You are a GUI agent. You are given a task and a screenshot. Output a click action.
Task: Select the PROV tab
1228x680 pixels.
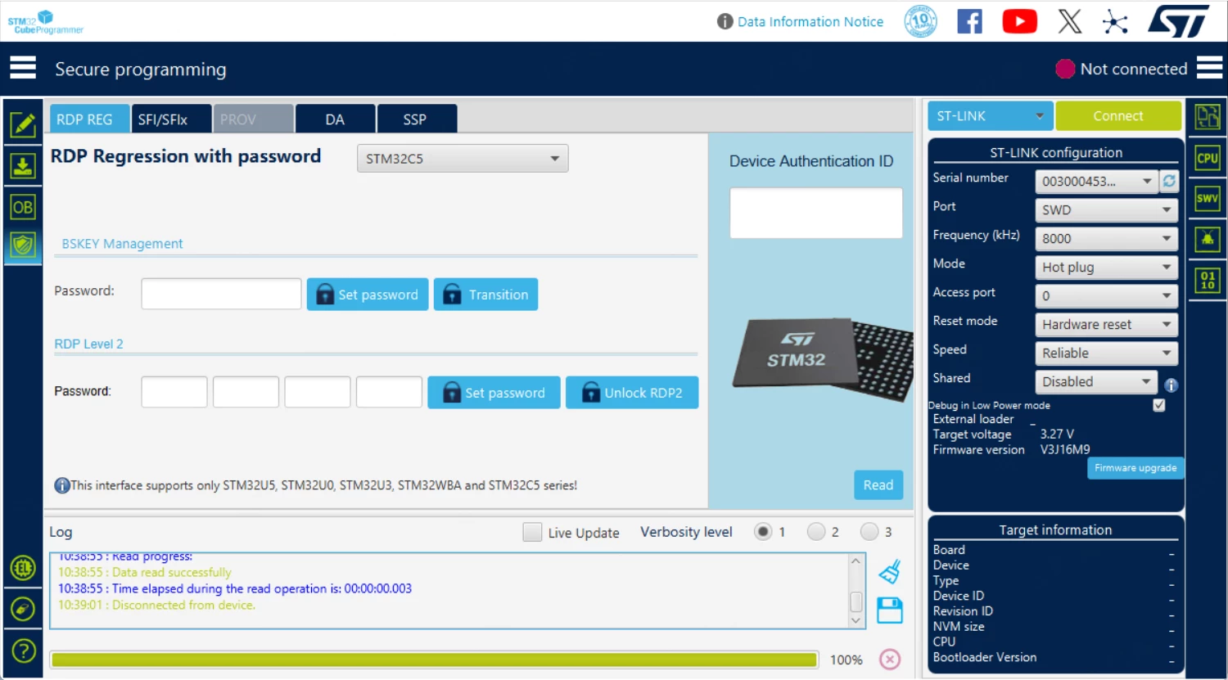[253, 119]
